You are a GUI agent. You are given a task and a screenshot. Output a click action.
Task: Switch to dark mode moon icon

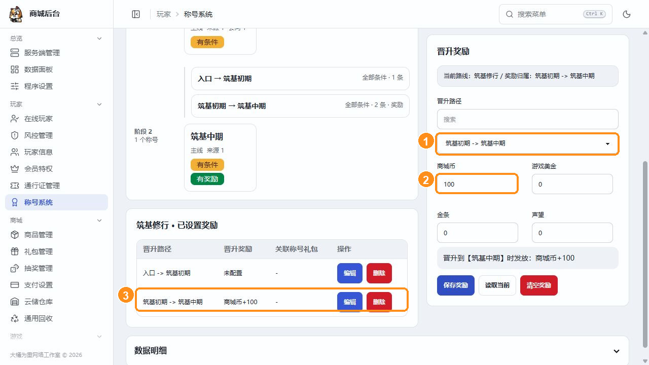627,14
